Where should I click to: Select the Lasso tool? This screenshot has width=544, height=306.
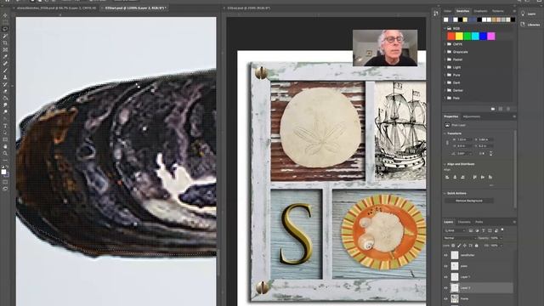coord(5,29)
